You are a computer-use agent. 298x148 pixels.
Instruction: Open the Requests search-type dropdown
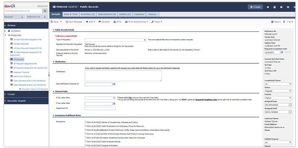tap(15, 17)
